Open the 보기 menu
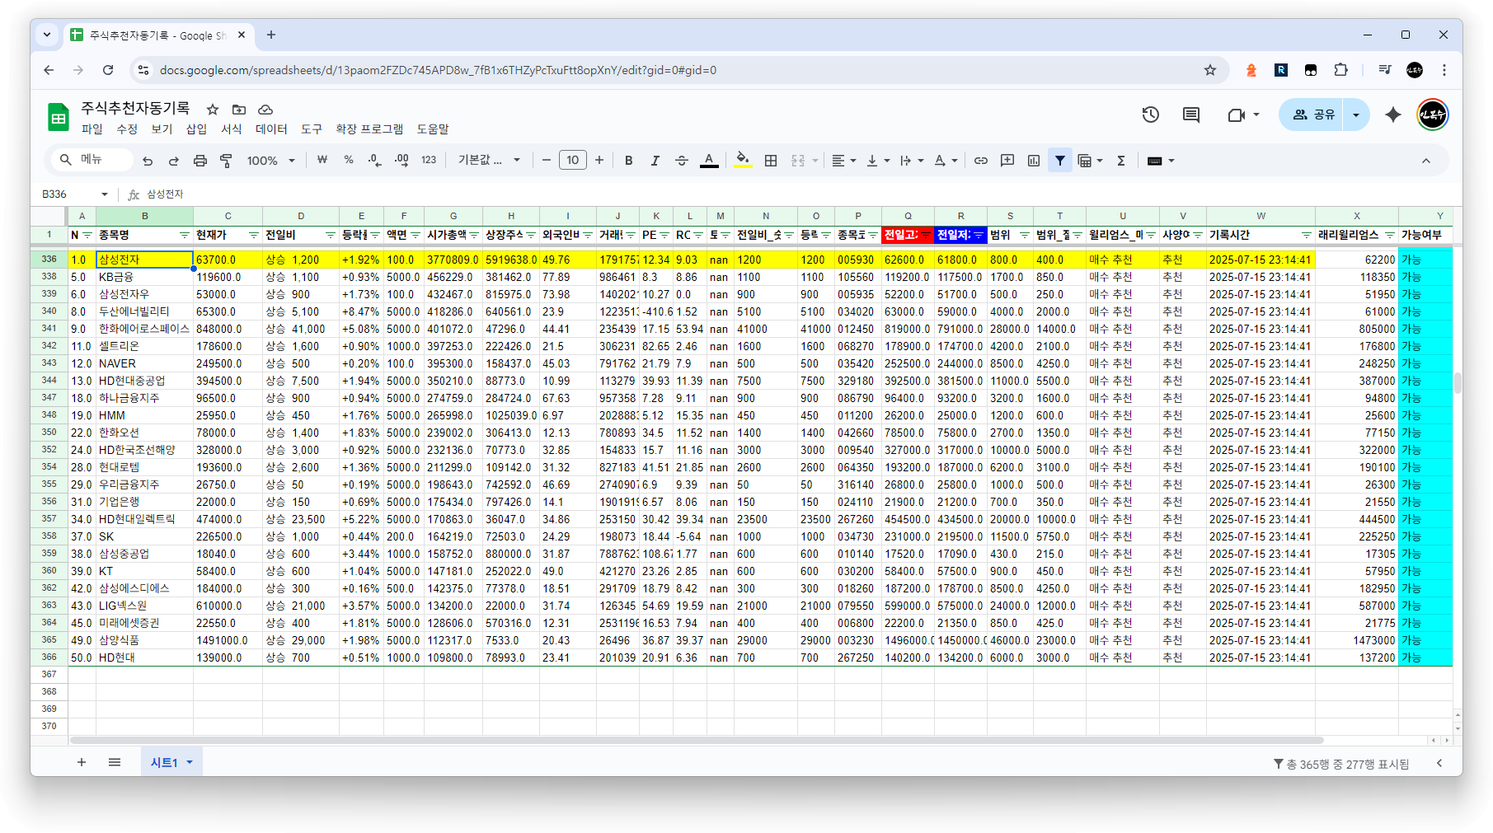Screen dimensions: 1493x833 [162, 129]
